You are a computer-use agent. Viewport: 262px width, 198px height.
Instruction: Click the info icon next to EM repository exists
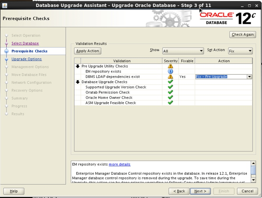pyautogui.click(x=171, y=71)
